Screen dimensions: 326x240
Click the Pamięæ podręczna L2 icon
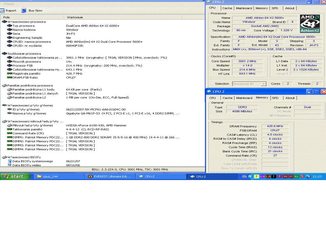(x=9, y=97)
